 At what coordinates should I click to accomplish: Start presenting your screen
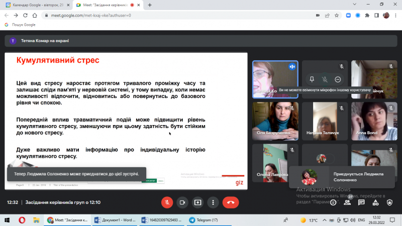[x=197, y=202]
